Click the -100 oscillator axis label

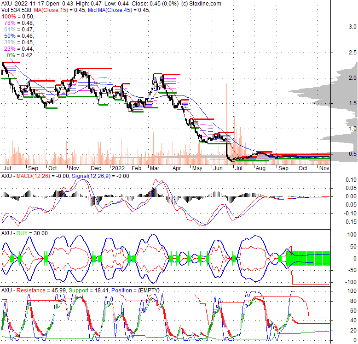pyautogui.click(x=351, y=282)
